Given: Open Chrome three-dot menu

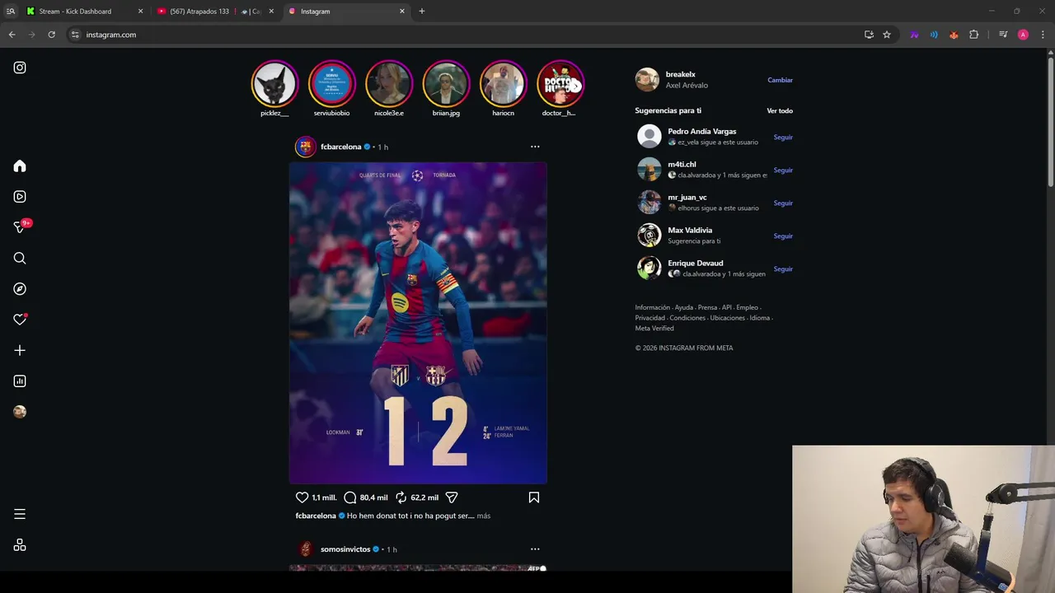Looking at the screenshot, I should tap(1043, 35).
